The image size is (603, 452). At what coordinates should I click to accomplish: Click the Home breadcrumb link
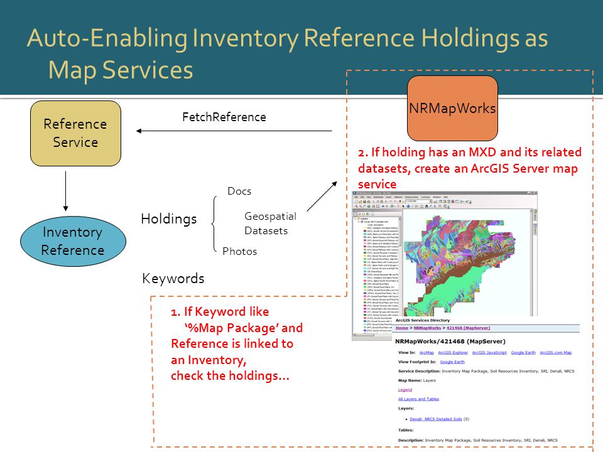(401, 328)
